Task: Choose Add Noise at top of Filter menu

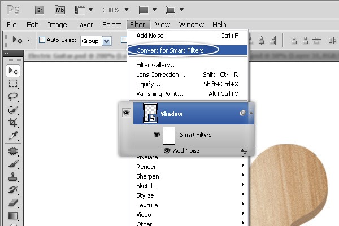Action: (x=188, y=36)
